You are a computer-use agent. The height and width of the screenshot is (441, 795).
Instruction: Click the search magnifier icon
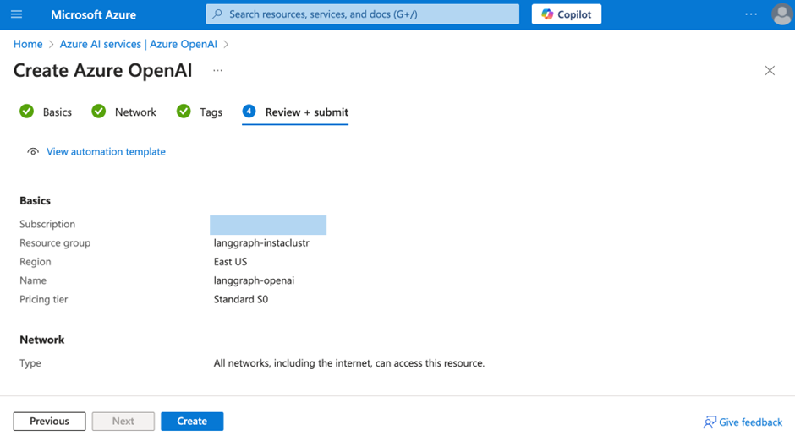click(217, 14)
